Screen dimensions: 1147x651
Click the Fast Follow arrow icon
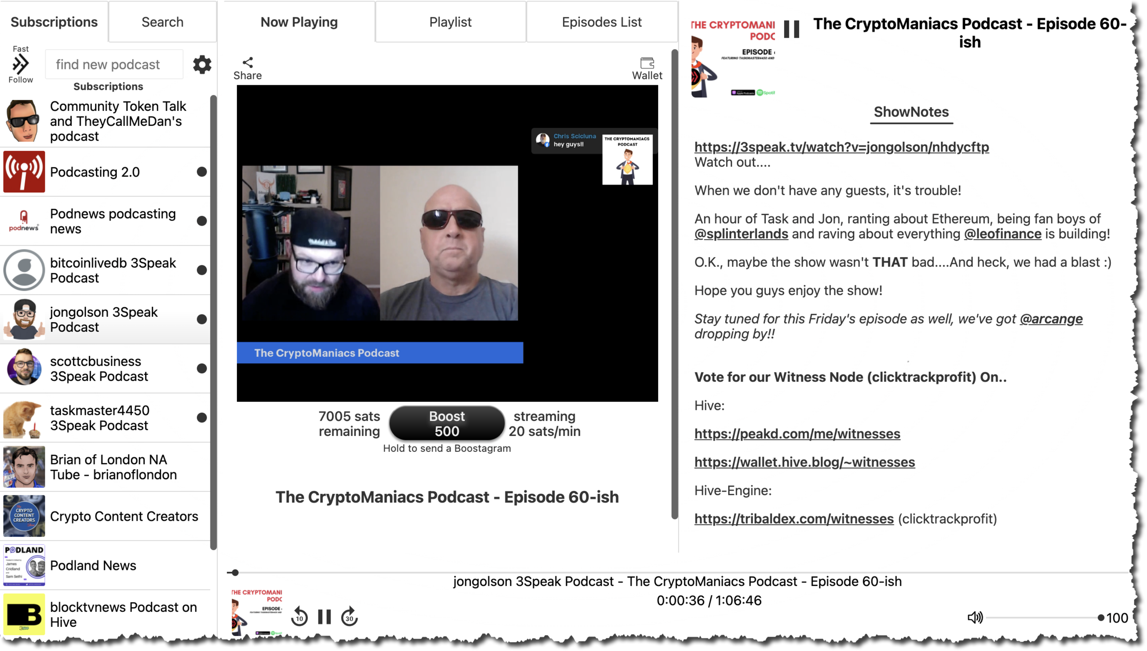tap(20, 64)
